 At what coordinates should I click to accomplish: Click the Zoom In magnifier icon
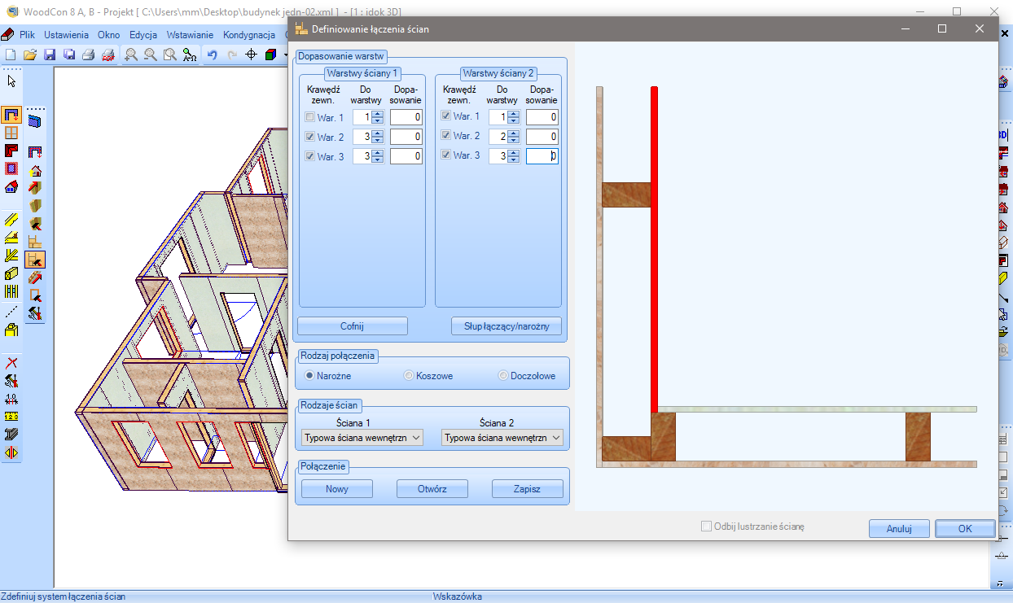click(131, 55)
